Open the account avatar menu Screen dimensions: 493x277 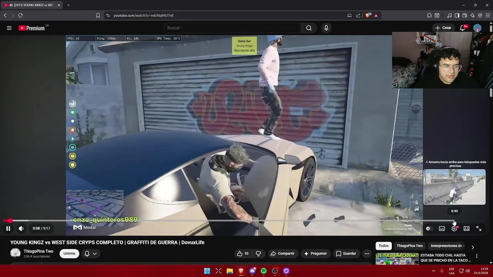[477, 28]
